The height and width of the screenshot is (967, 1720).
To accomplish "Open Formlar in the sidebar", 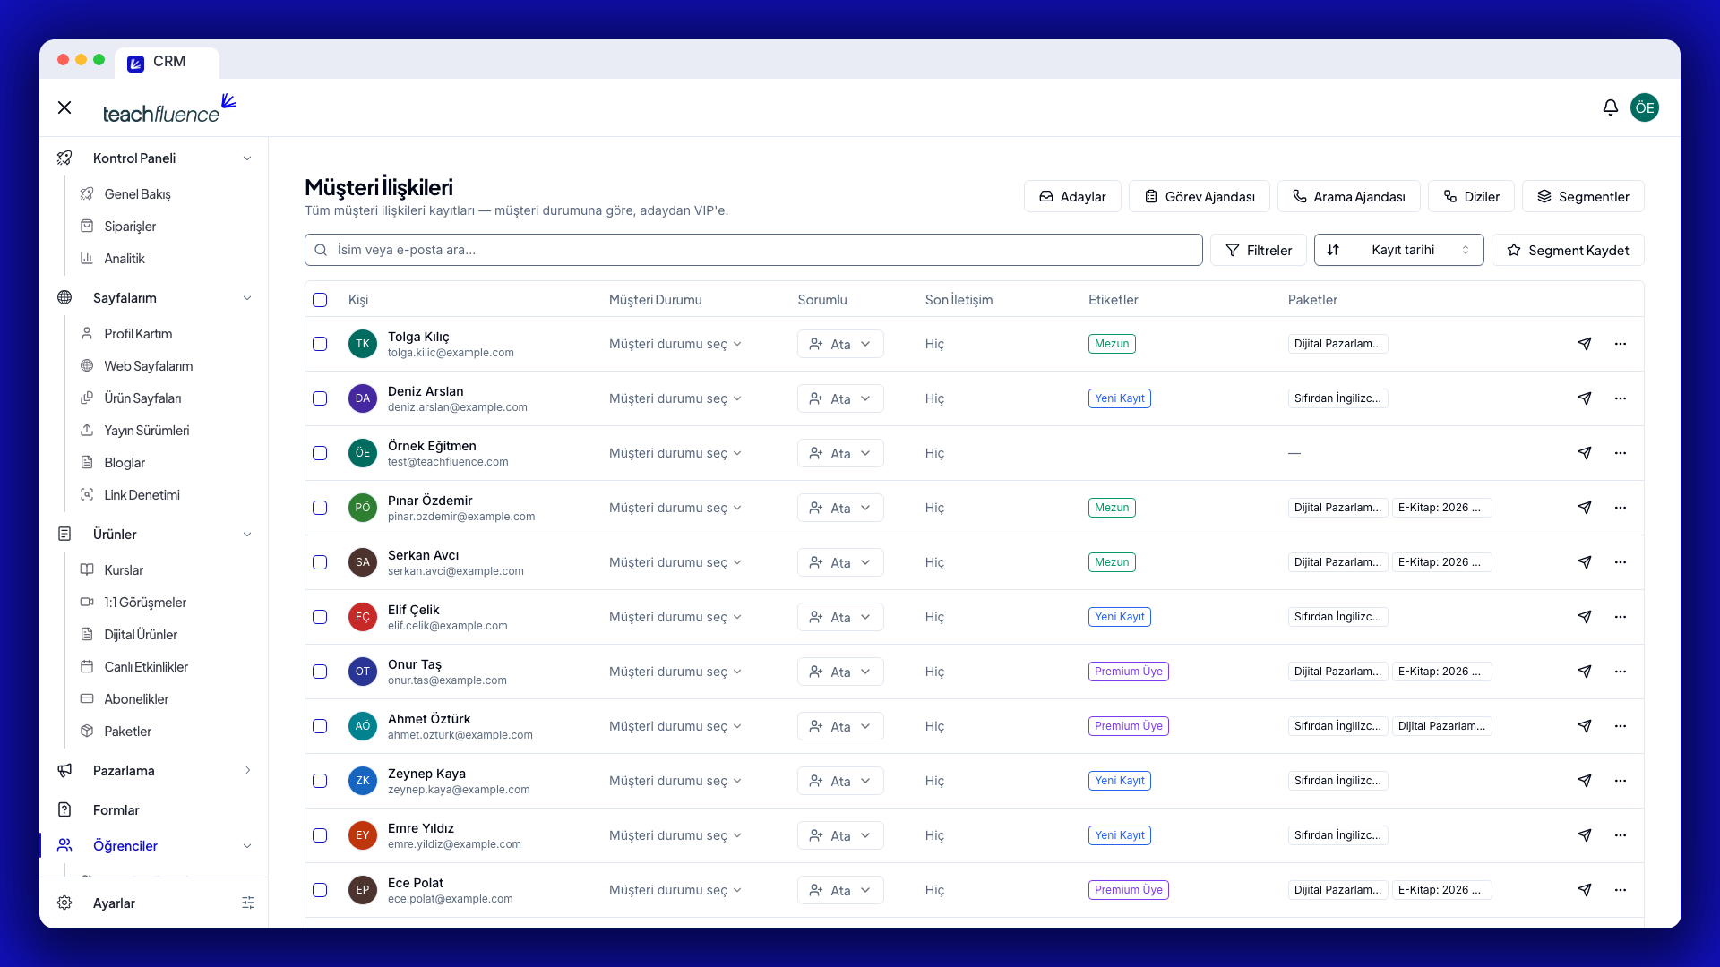I will (x=116, y=810).
